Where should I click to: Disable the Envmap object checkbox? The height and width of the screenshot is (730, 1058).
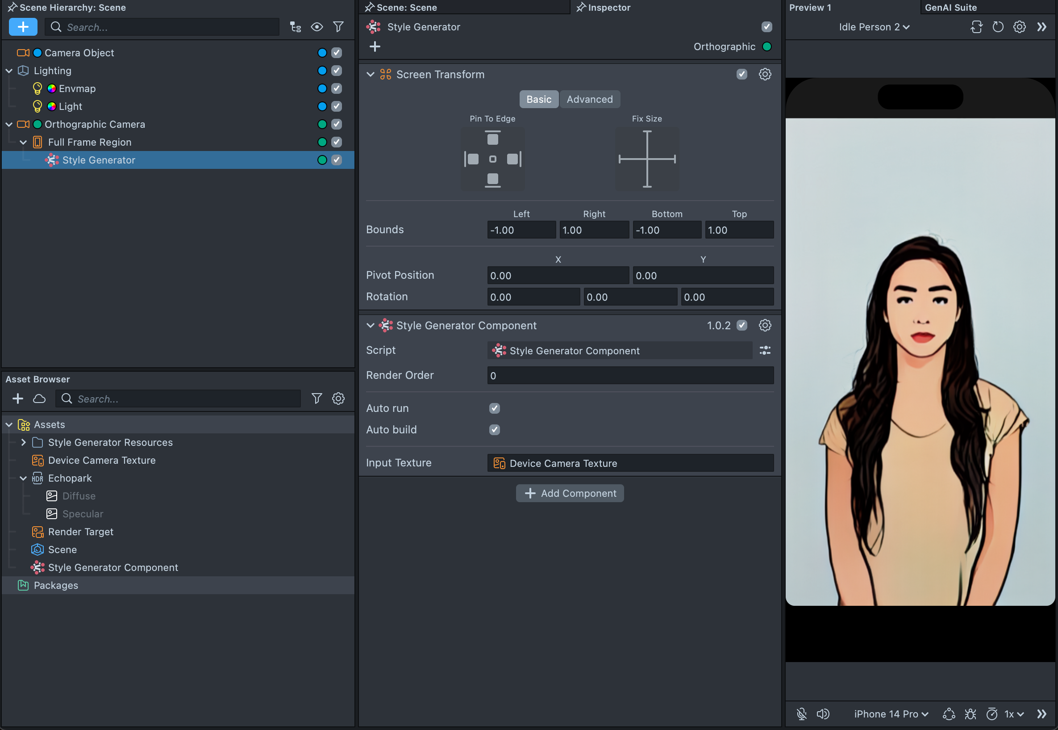pyautogui.click(x=336, y=88)
